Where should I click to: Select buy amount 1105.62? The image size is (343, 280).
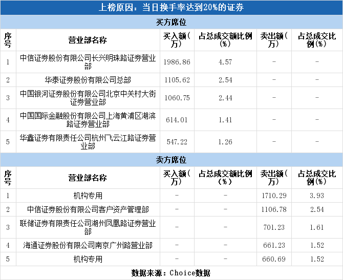177,80
